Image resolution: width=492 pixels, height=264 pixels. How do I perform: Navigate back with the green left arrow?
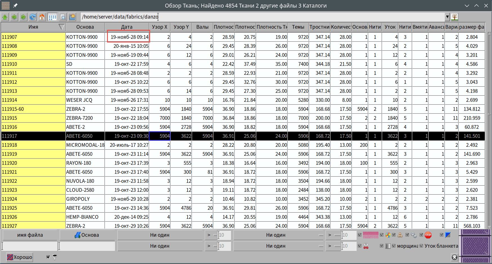14,17
